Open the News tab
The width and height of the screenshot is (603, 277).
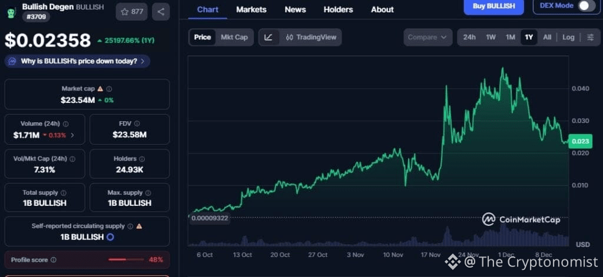tap(296, 9)
